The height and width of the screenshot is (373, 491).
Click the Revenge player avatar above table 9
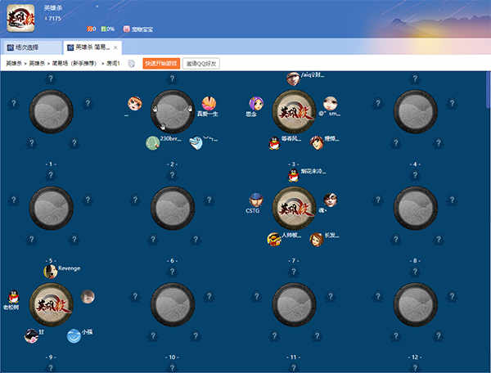tap(51, 272)
